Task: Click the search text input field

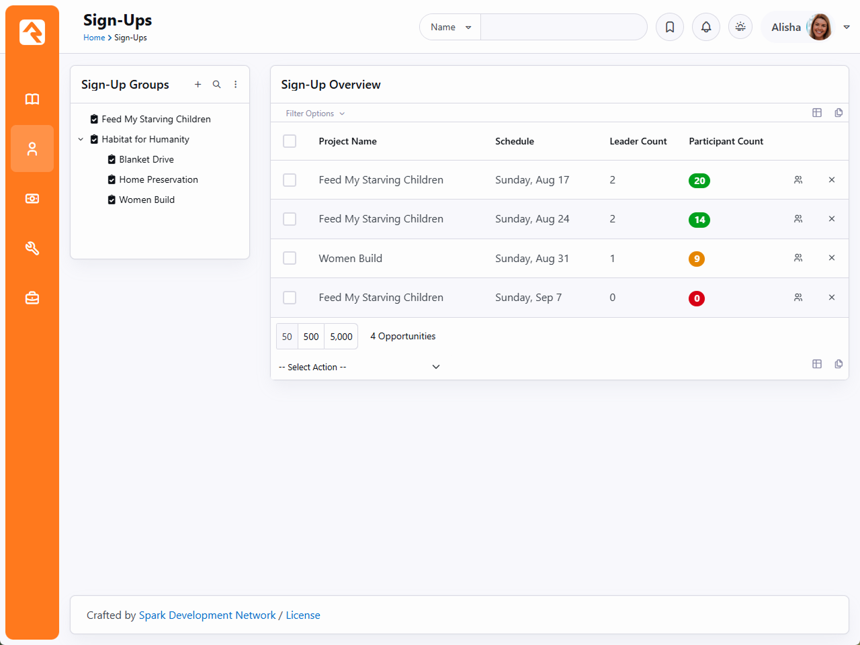Action: coord(563,27)
